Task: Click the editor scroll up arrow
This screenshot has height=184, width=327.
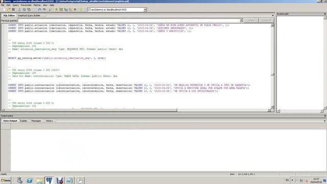Action: [272, 25]
